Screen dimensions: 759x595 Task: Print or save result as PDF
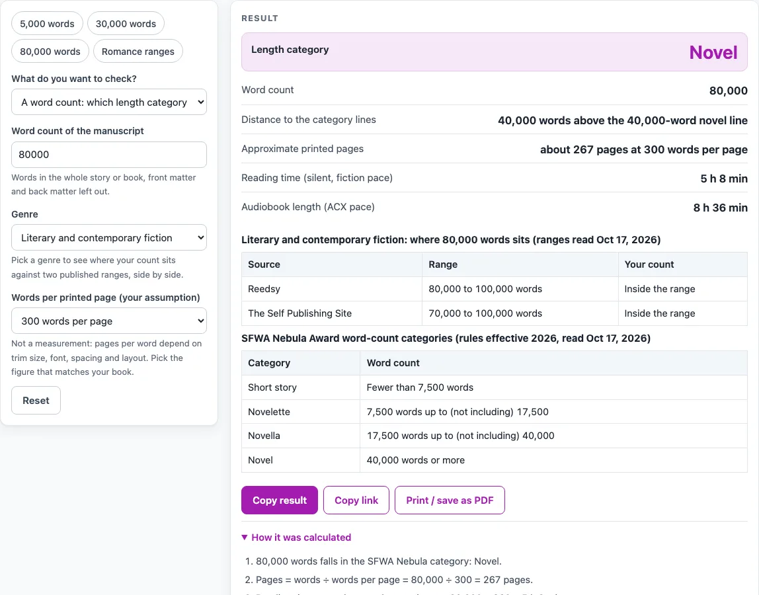tap(450, 500)
